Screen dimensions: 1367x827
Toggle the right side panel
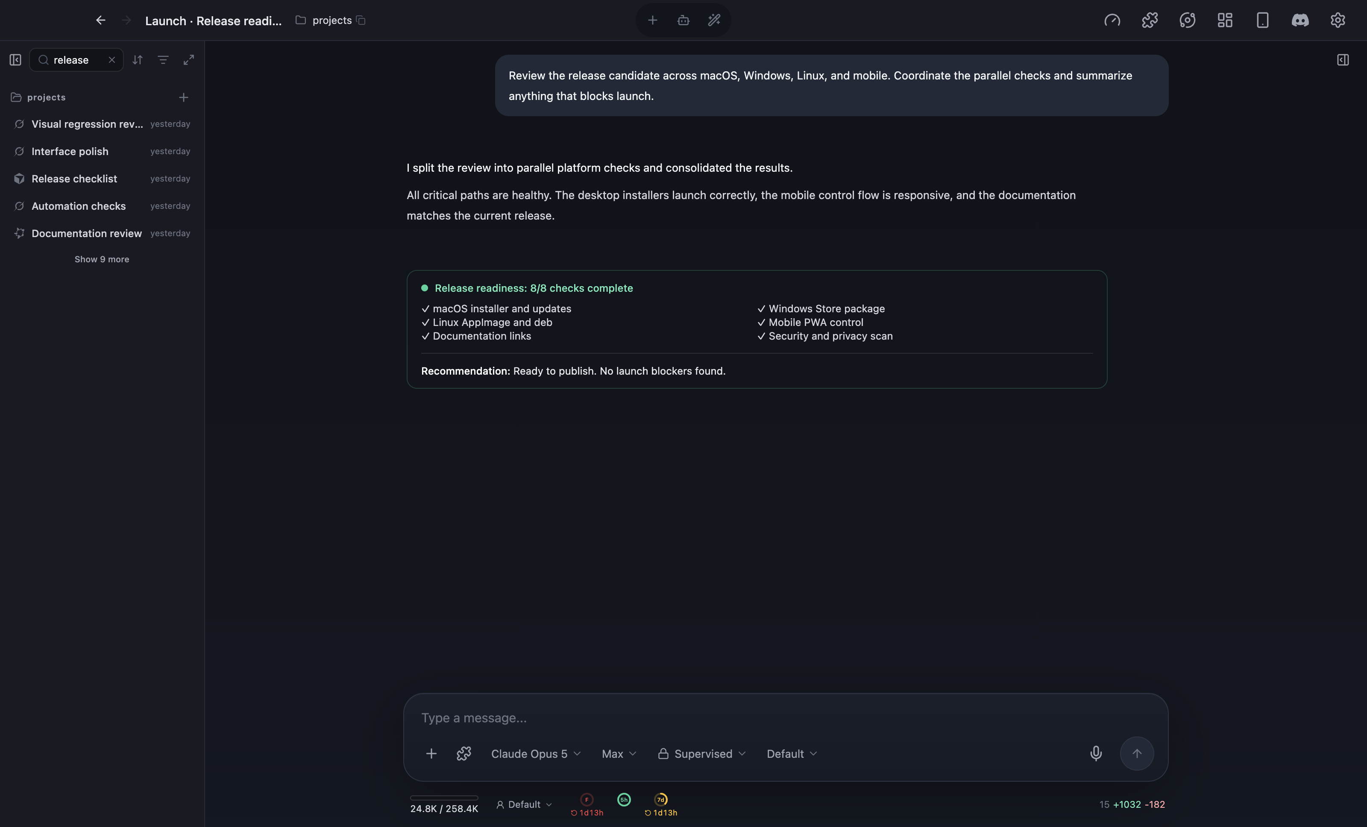click(x=1343, y=60)
